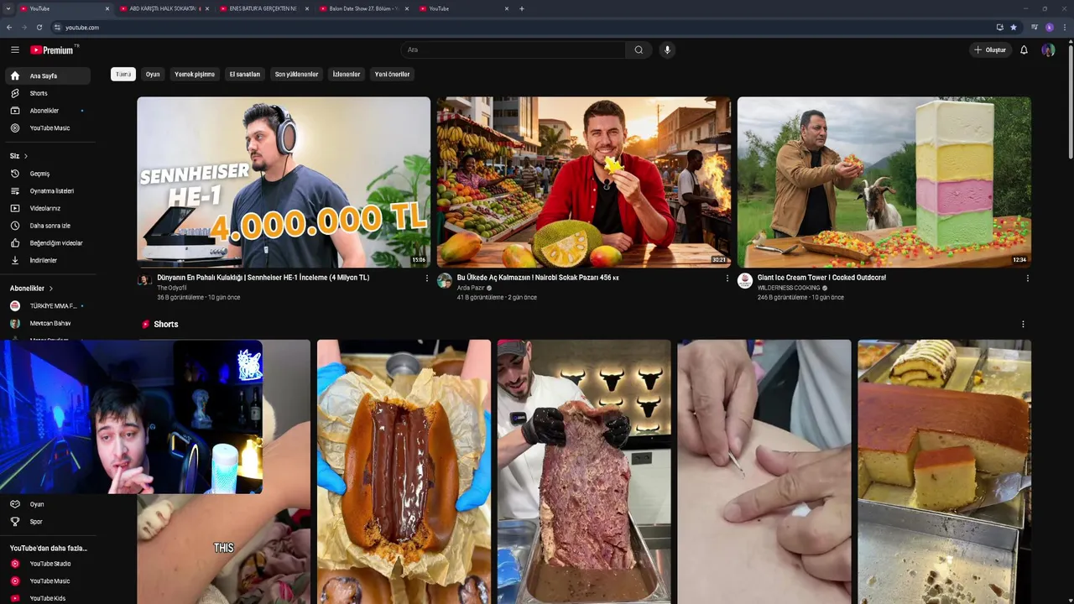Click the Ara search input field
The height and width of the screenshot is (604, 1074).
513,49
